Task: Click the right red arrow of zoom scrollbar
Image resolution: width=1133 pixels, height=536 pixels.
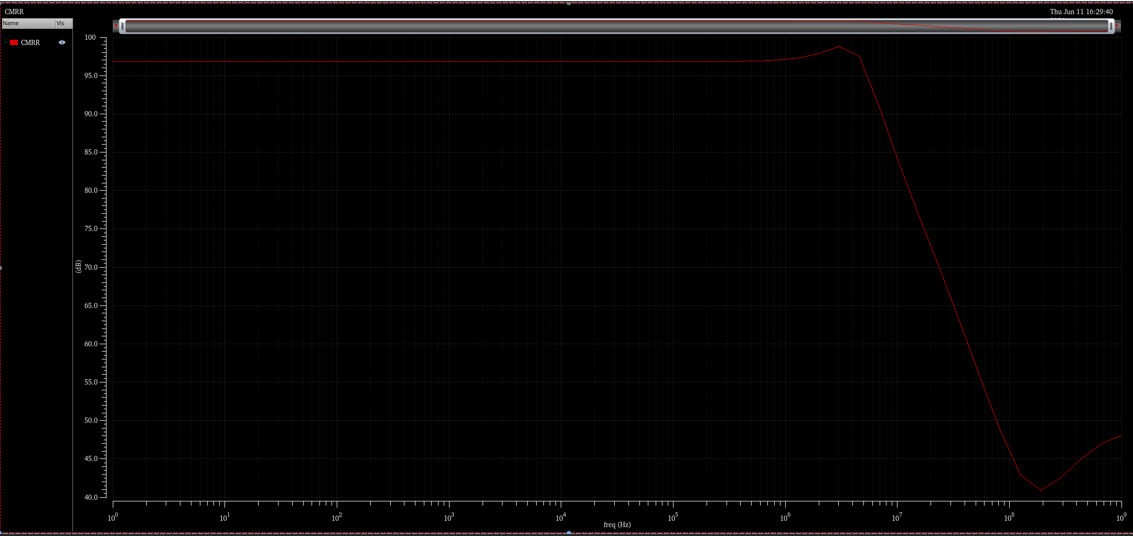Action: coord(1117,26)
